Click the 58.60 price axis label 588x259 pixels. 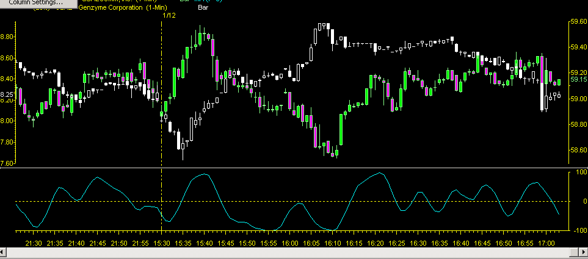578,150
